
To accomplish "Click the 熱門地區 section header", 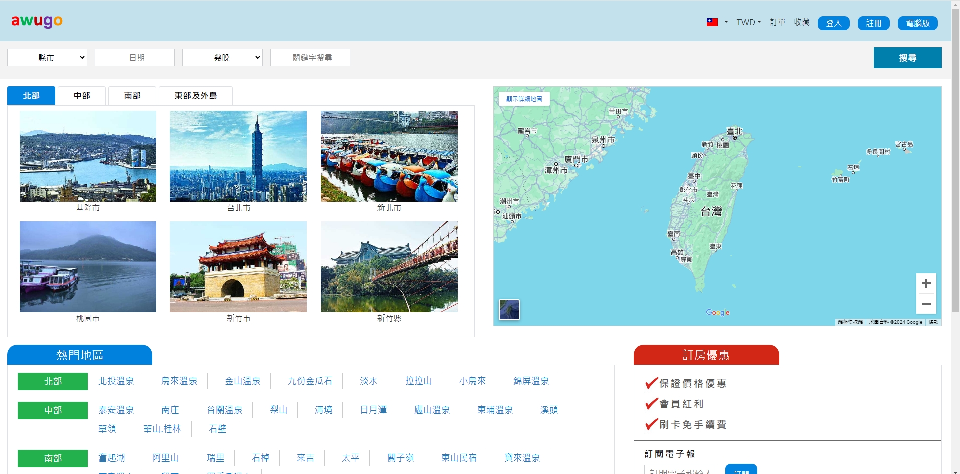I will coord(80,355).
